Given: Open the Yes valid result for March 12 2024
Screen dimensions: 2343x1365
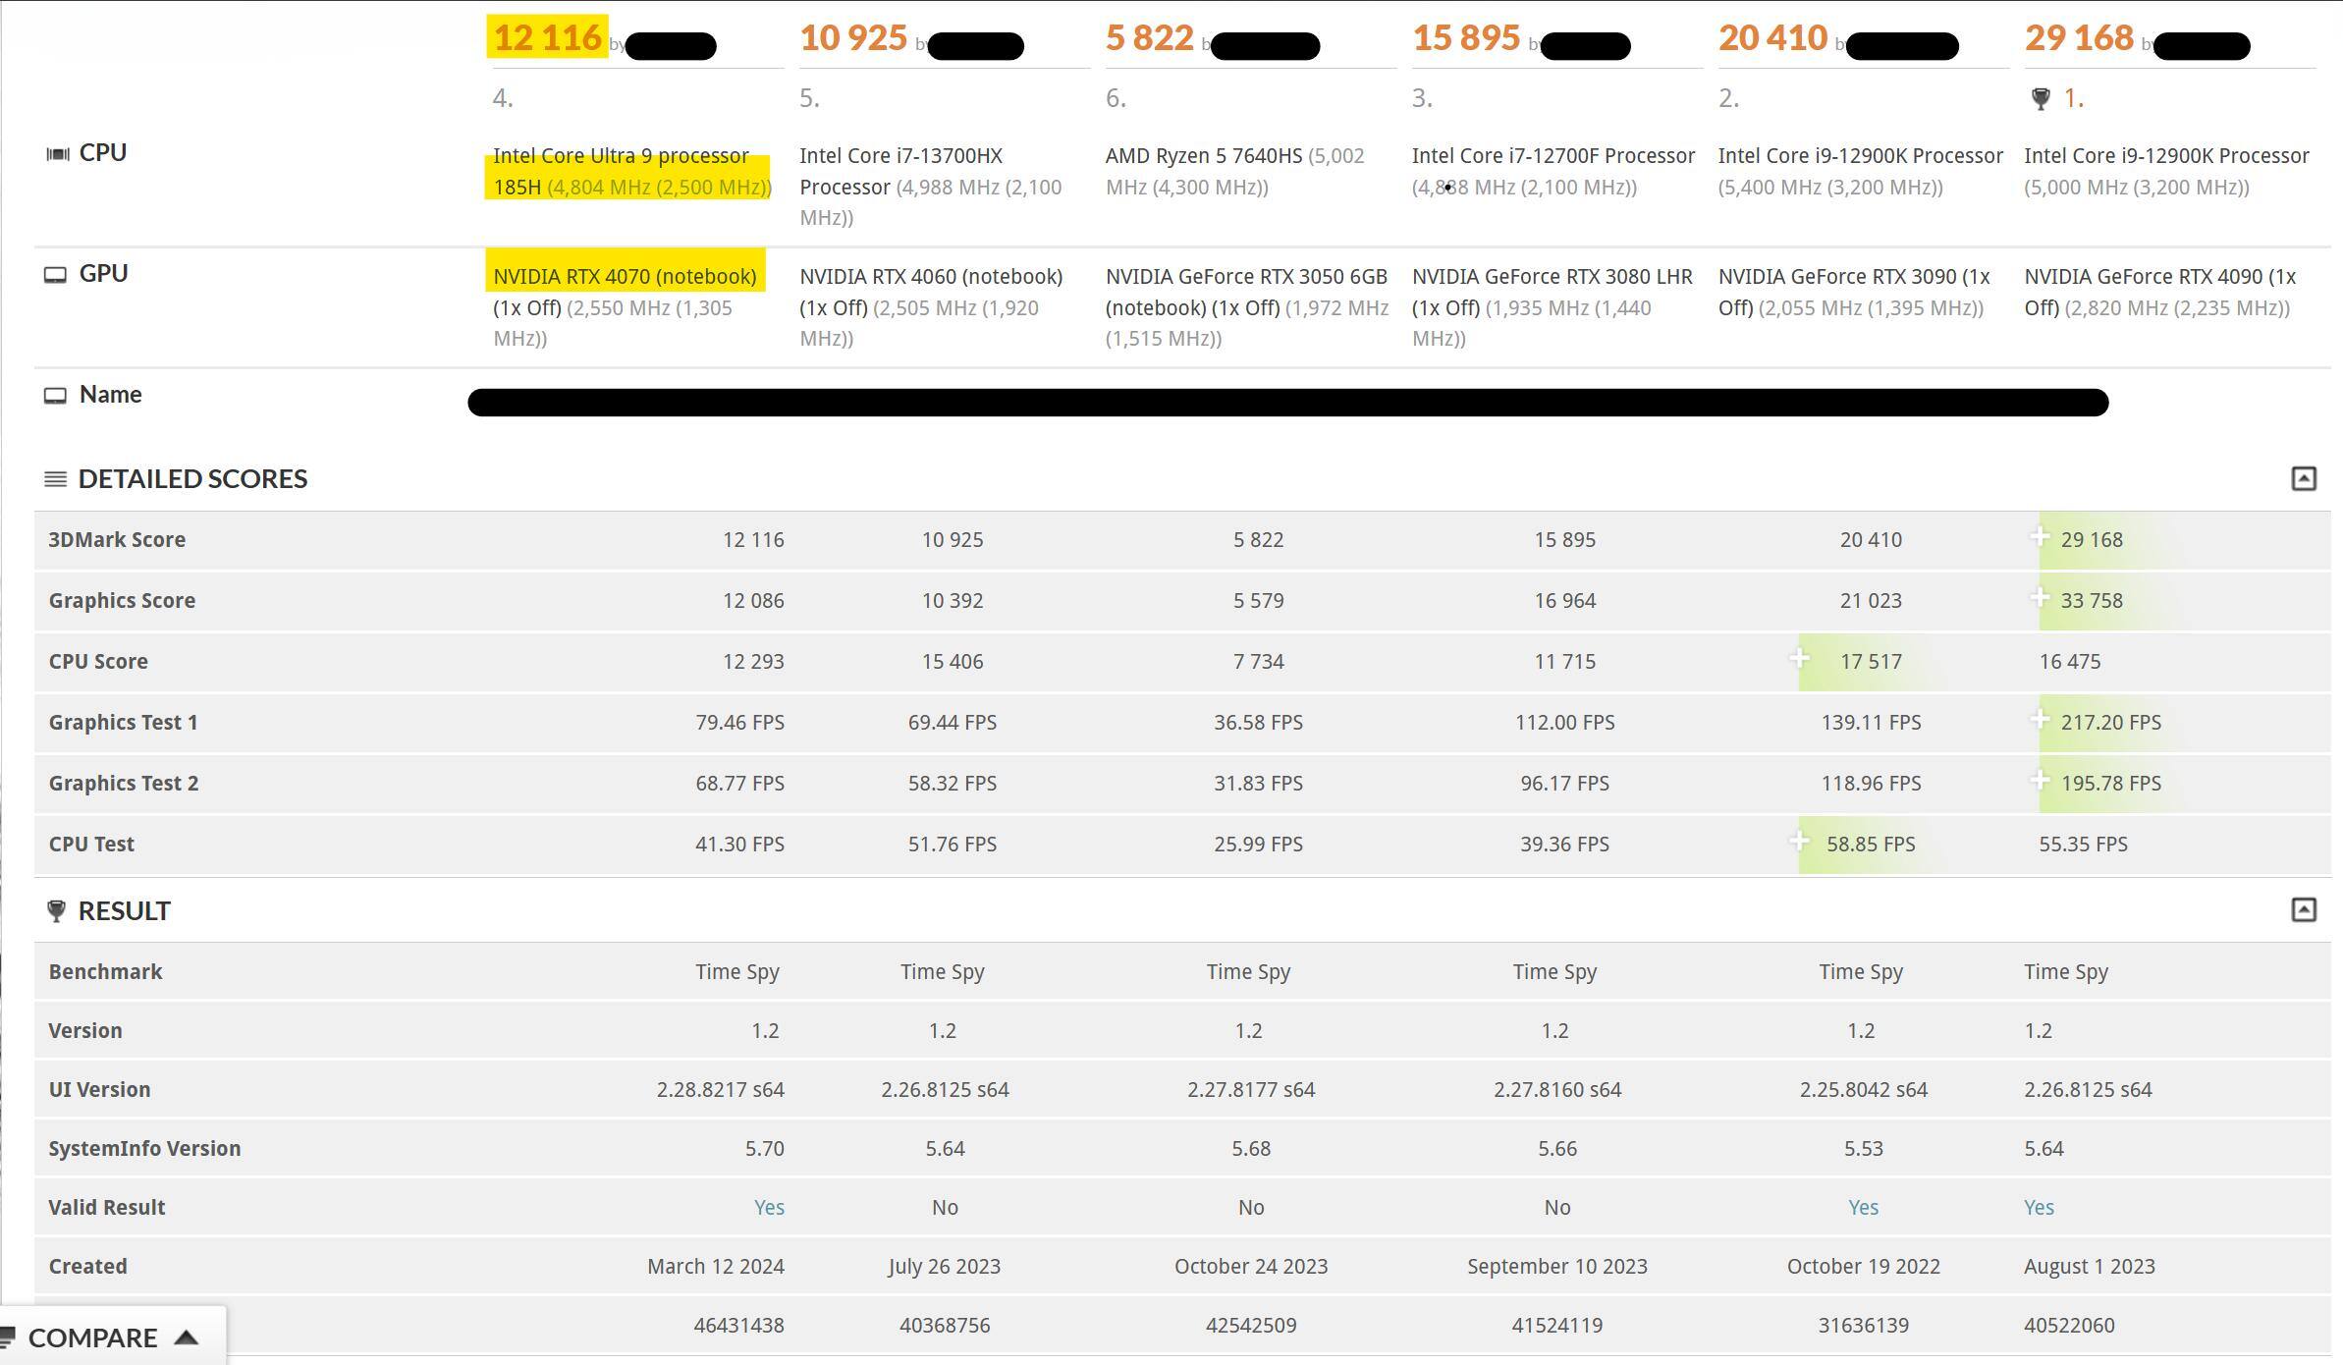Looking at the screenshot, I should tap(769, 1207).
